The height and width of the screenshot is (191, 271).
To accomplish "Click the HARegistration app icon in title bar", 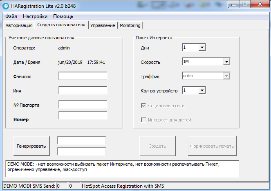I will 7,5.
